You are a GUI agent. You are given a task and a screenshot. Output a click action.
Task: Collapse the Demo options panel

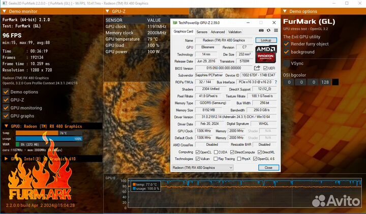pyautogui.click(x=285, y=11)
